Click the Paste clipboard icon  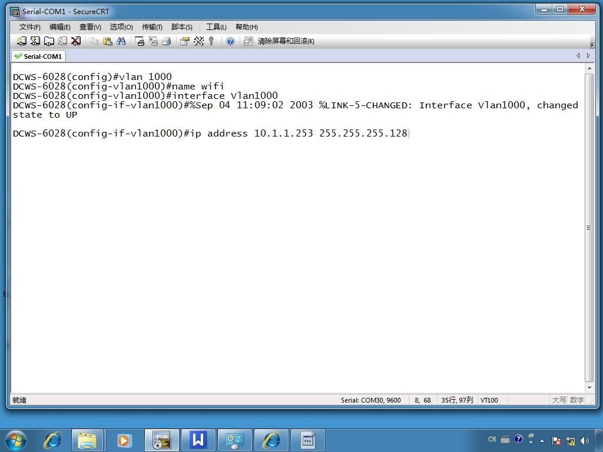tap(108, 41)
